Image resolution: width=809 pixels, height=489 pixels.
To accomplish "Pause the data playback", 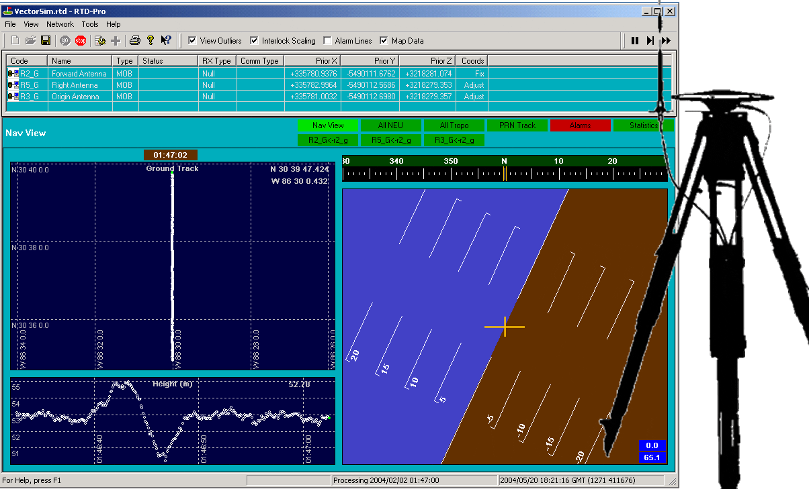I will pos(635,41).
